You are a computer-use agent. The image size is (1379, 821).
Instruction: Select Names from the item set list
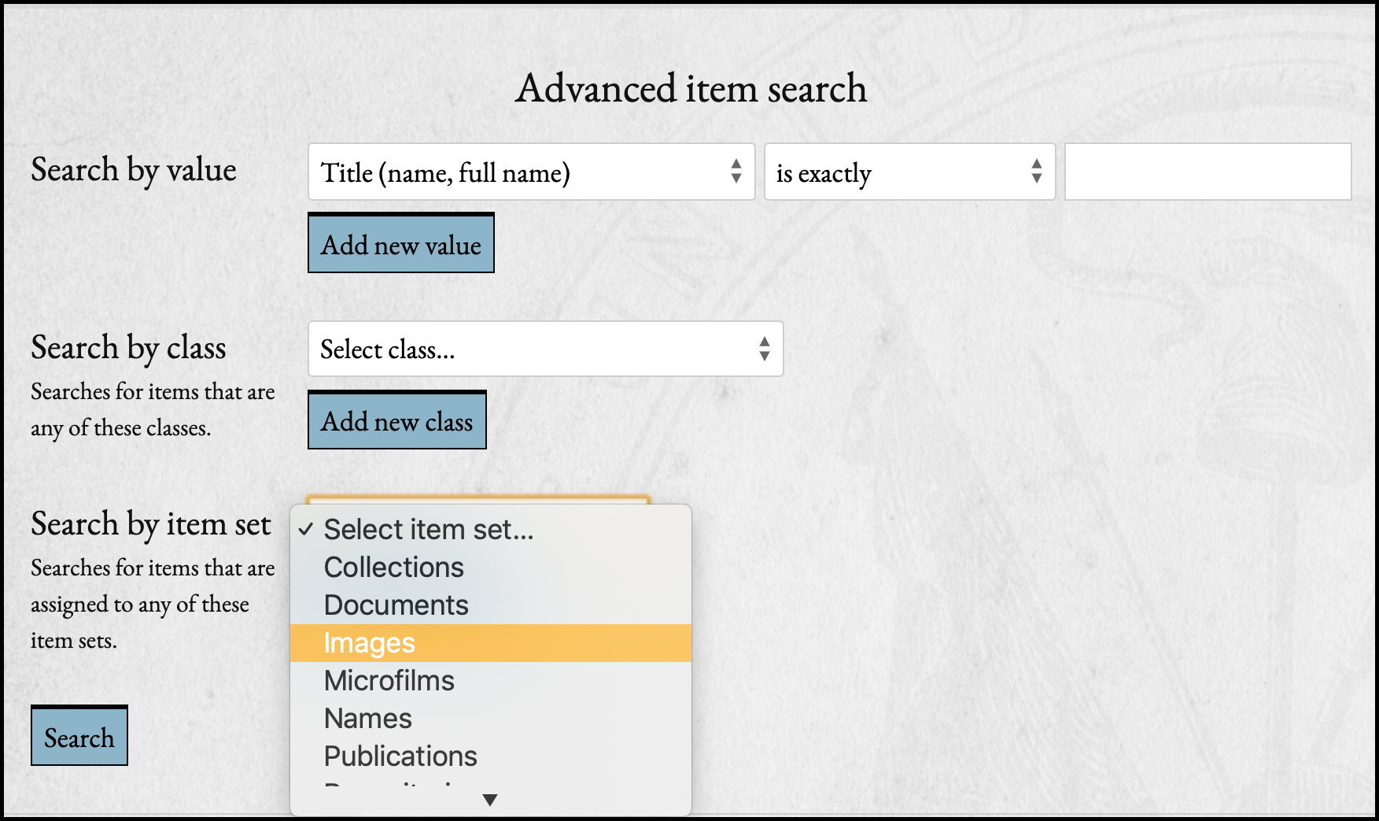pos(367,718)
